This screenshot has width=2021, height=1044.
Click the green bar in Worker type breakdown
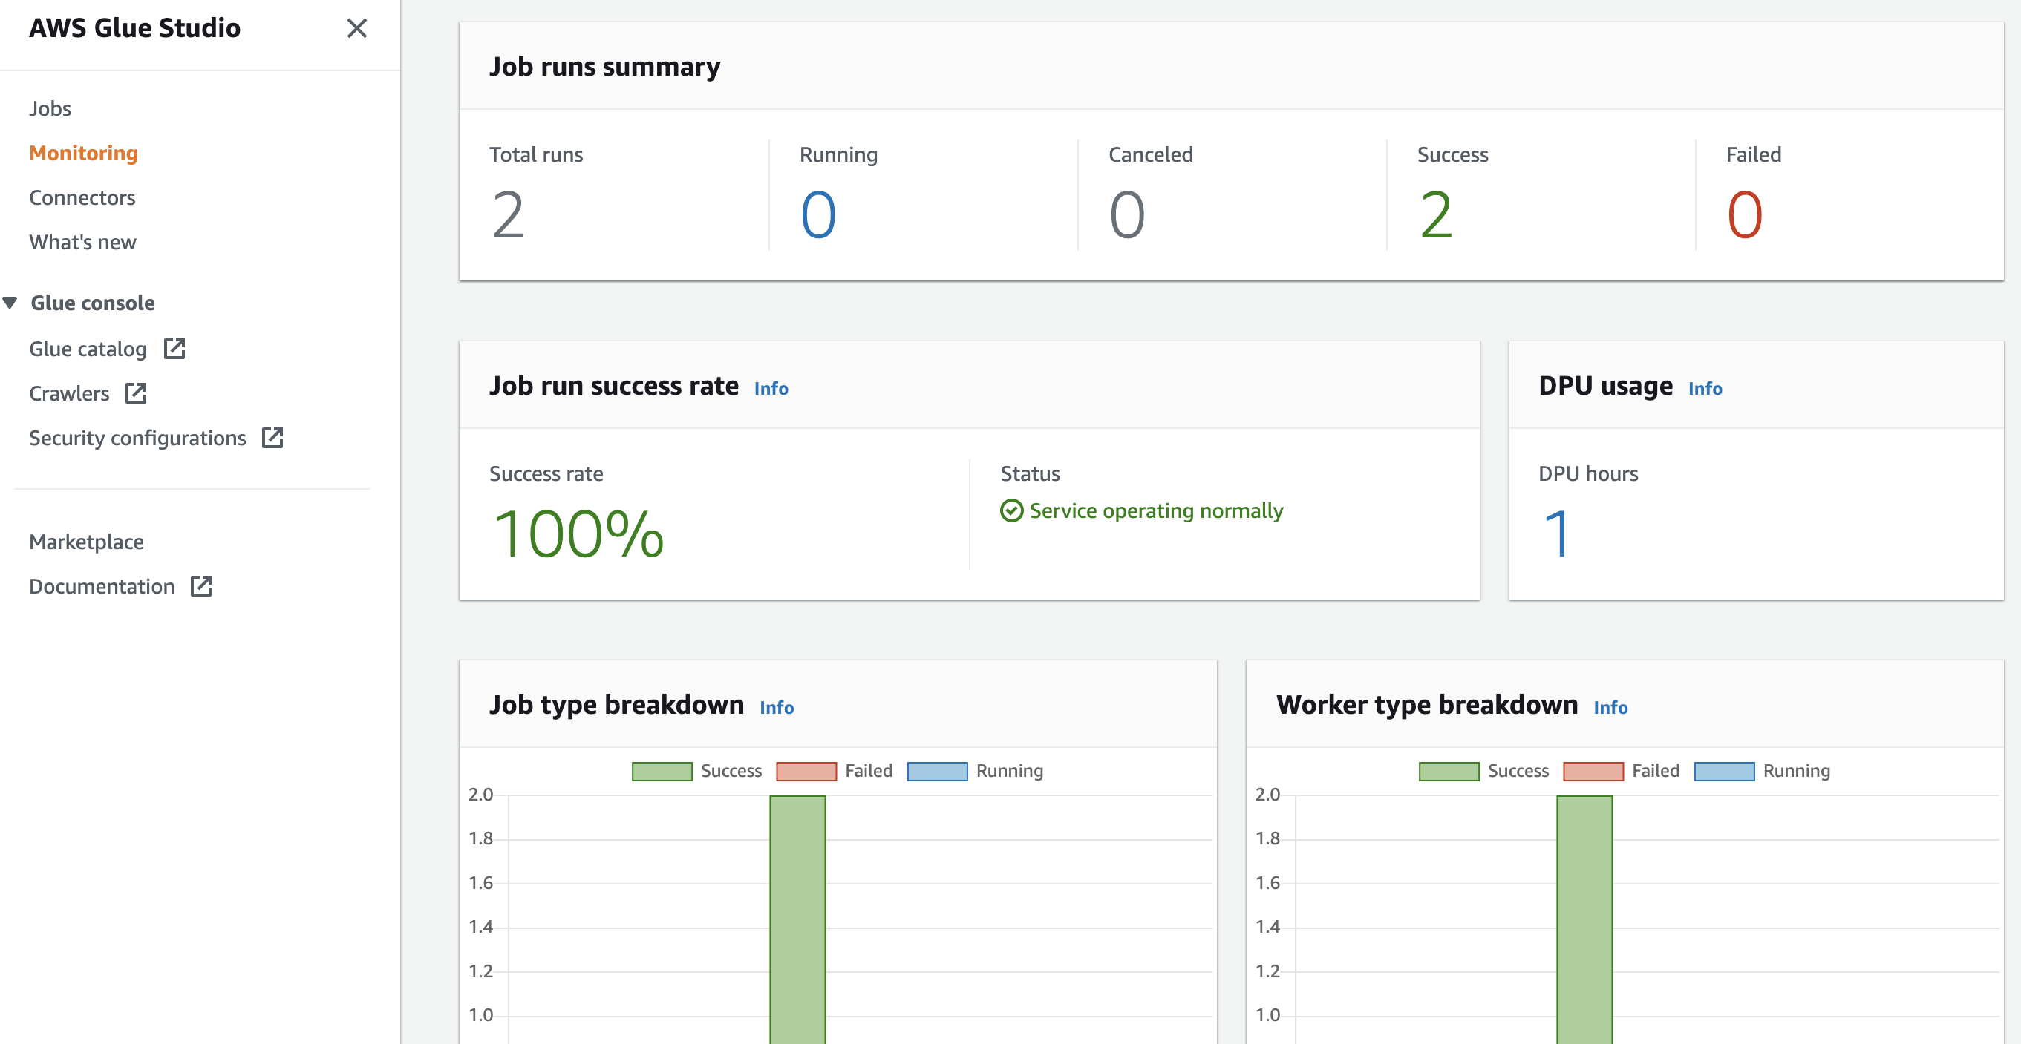tap(1584, 919)
